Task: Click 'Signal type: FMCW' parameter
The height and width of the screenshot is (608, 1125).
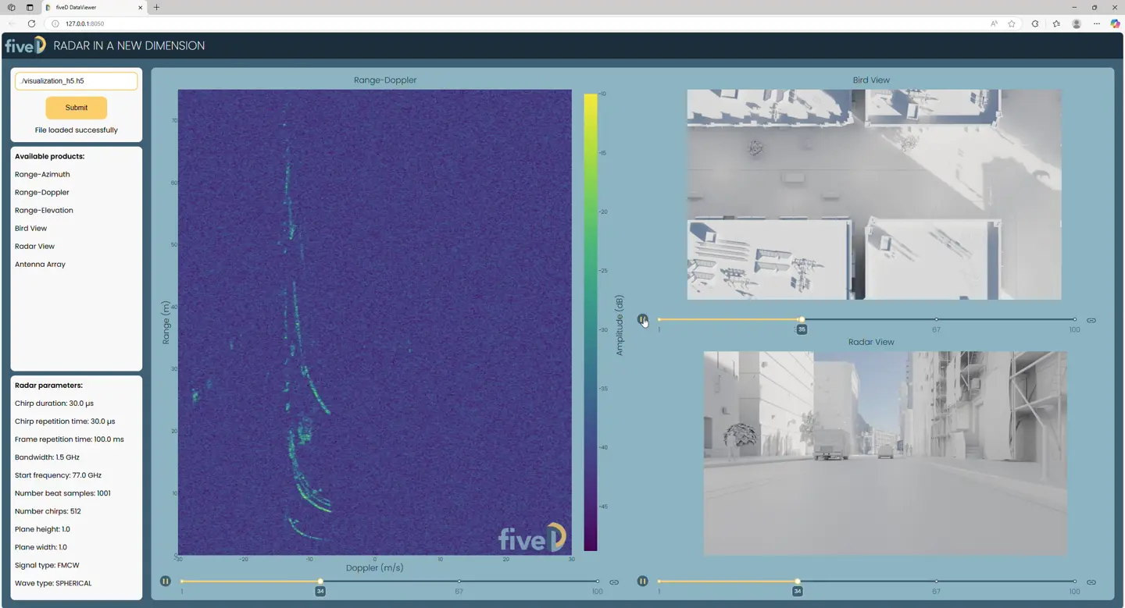Action: [x=47, y=565]
